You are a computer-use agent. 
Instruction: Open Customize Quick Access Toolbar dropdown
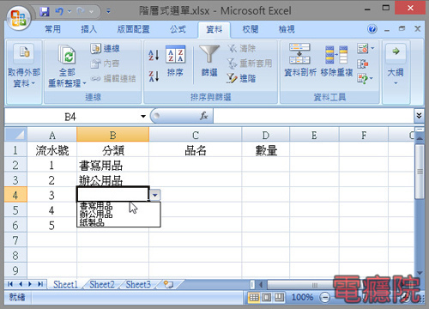tap(108, 11)
